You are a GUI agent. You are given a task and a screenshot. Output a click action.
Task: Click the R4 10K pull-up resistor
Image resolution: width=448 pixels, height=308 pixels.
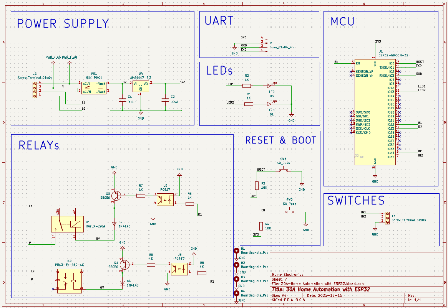point(261,226)
